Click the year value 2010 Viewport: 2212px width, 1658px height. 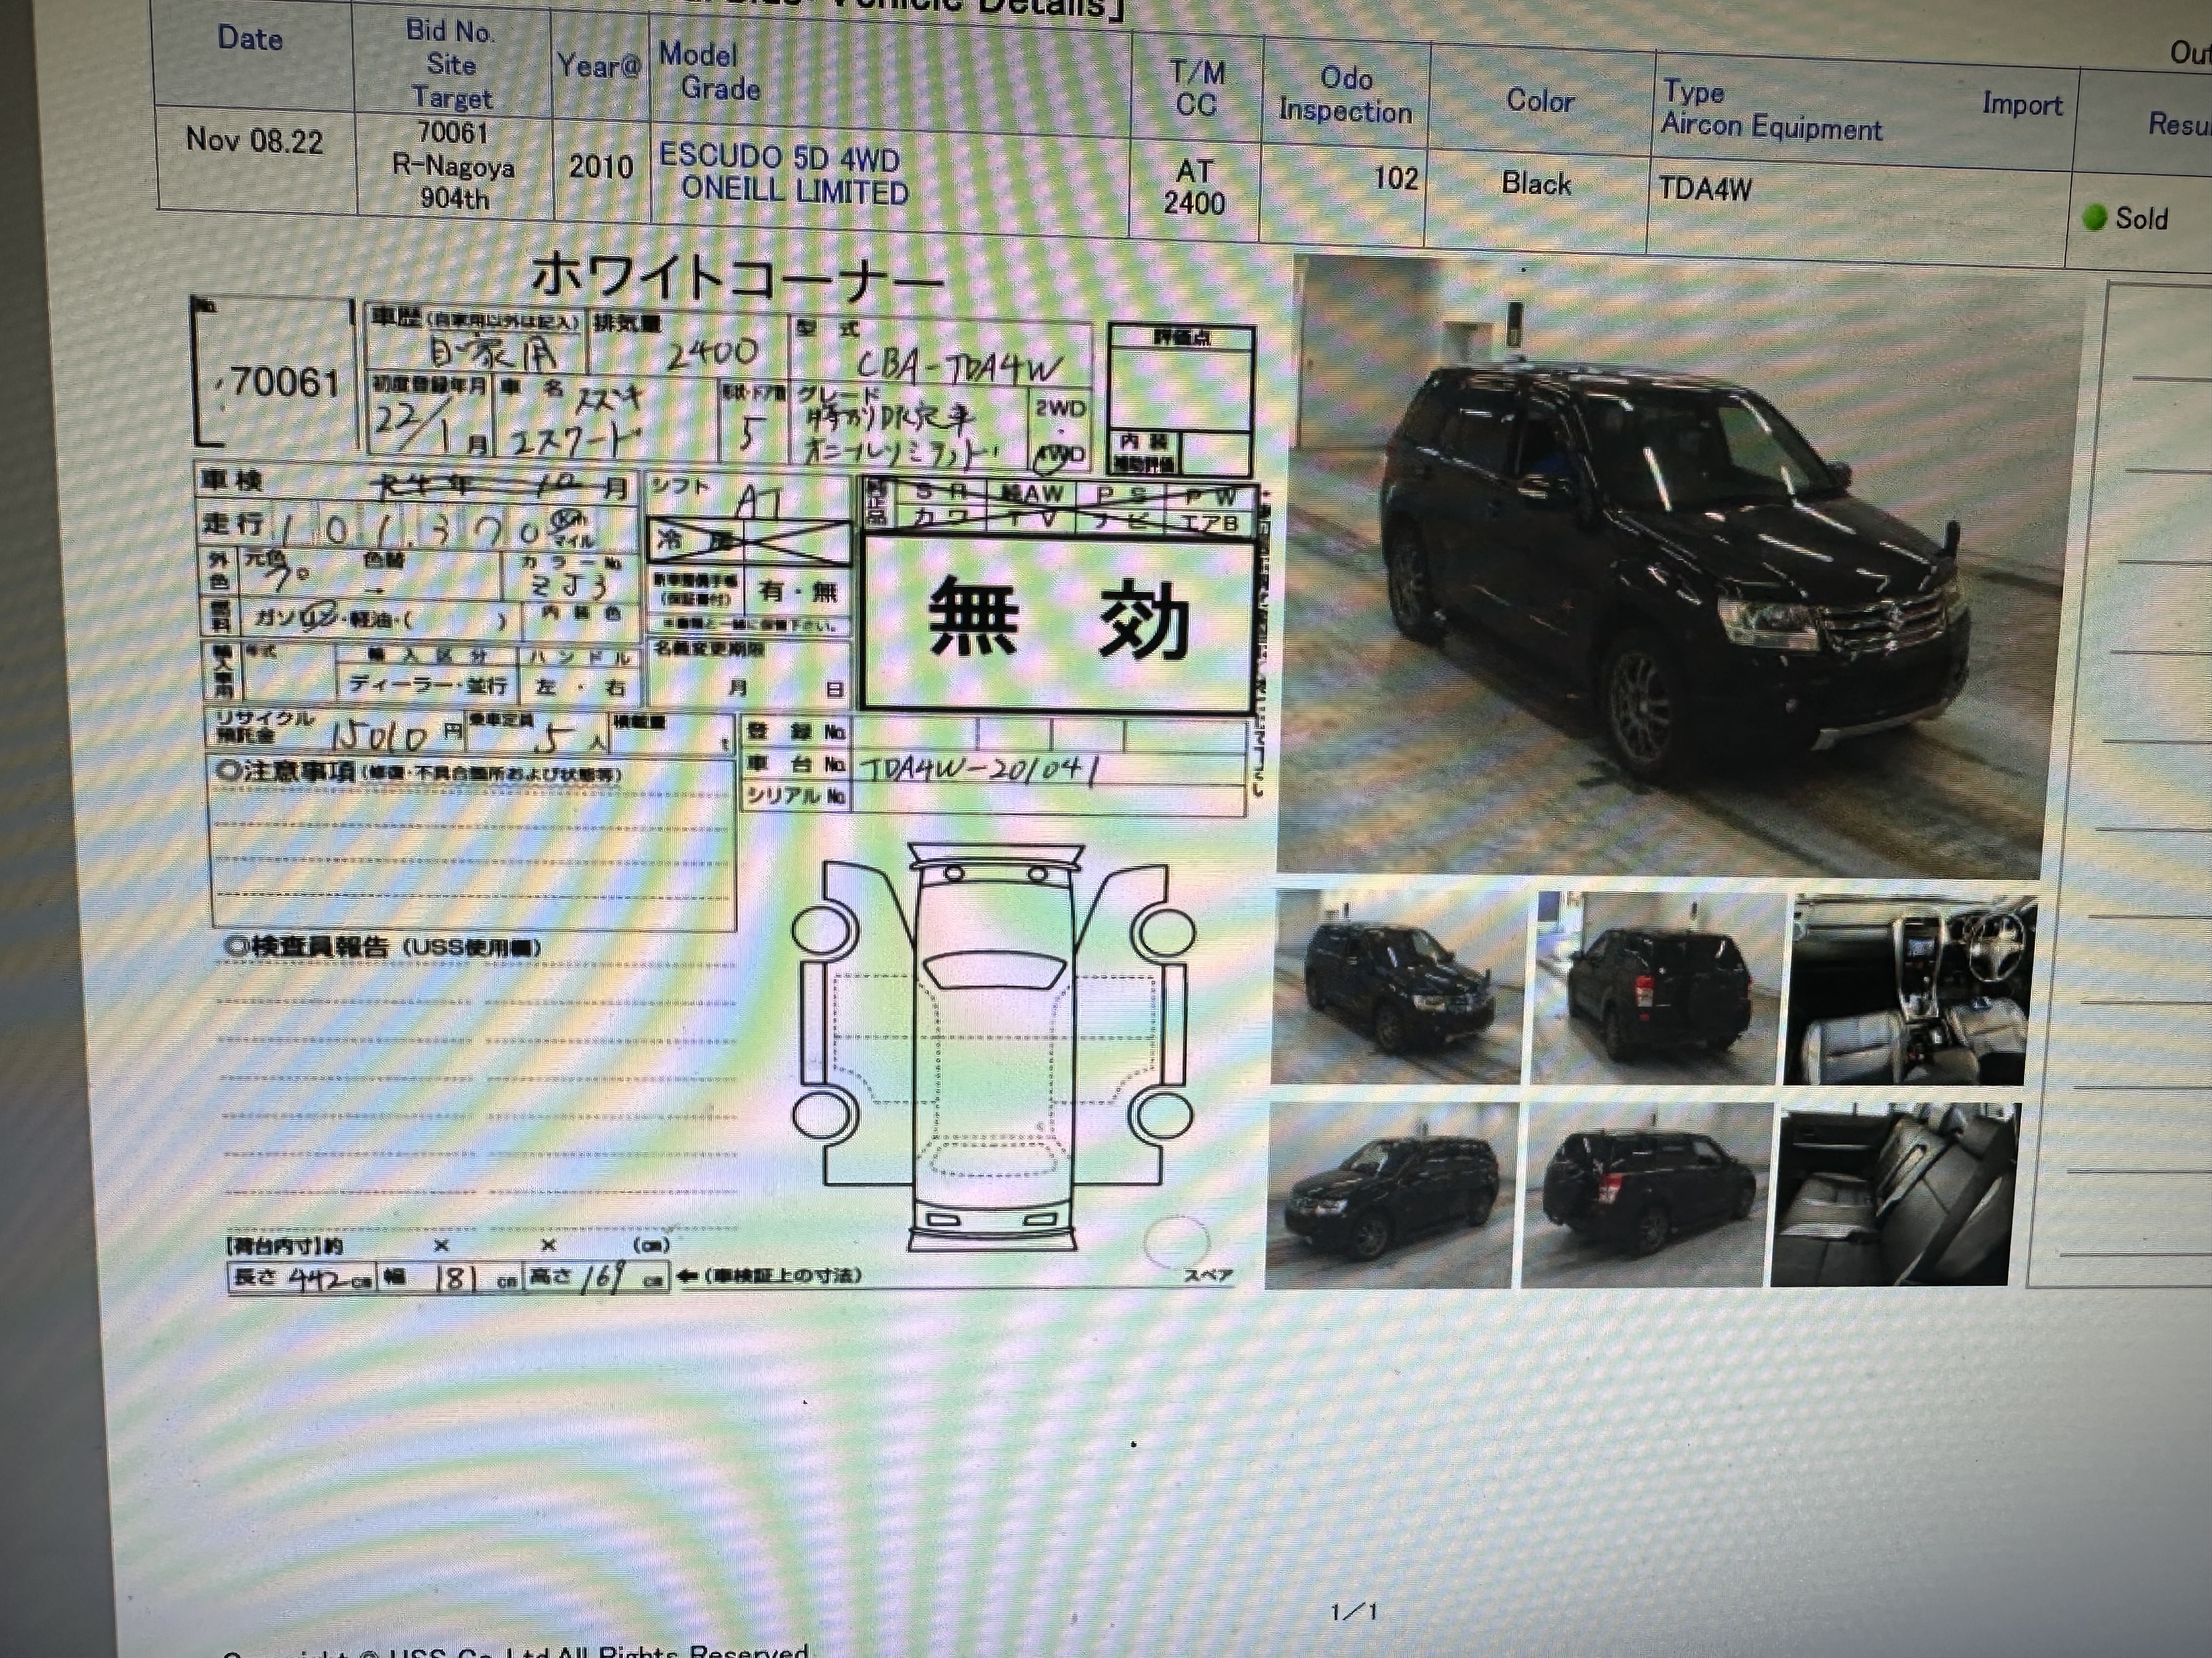601,166
